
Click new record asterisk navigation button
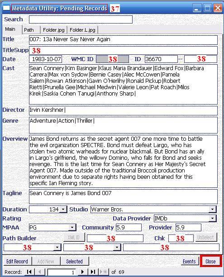104,272
